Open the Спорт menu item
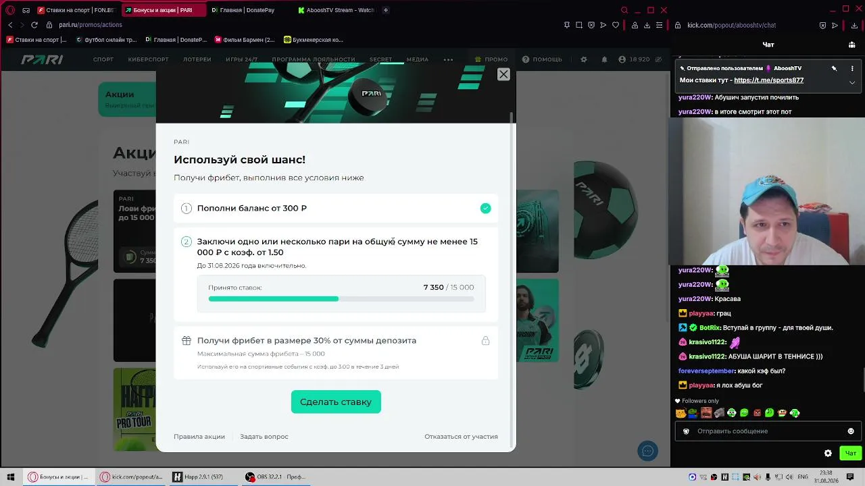The image size is (865, 486). (103, 59)
